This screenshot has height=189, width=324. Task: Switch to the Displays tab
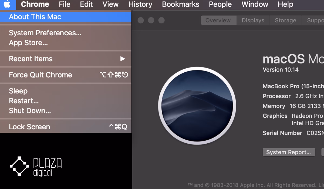click(x=253, y=20)
